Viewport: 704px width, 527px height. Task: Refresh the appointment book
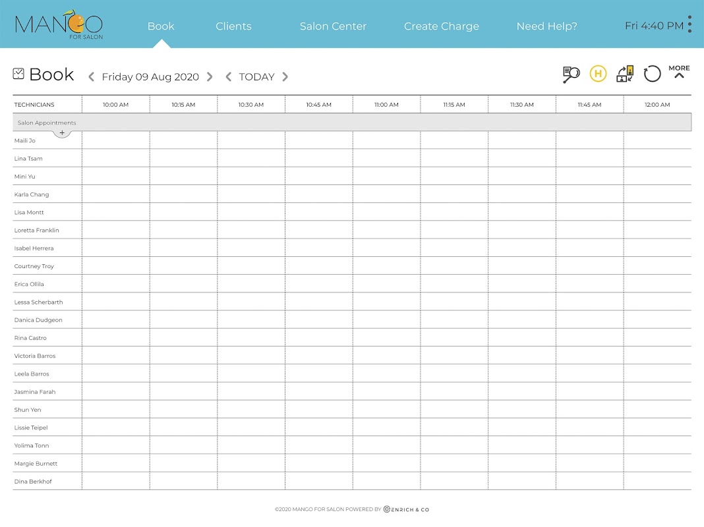[652, 74]
